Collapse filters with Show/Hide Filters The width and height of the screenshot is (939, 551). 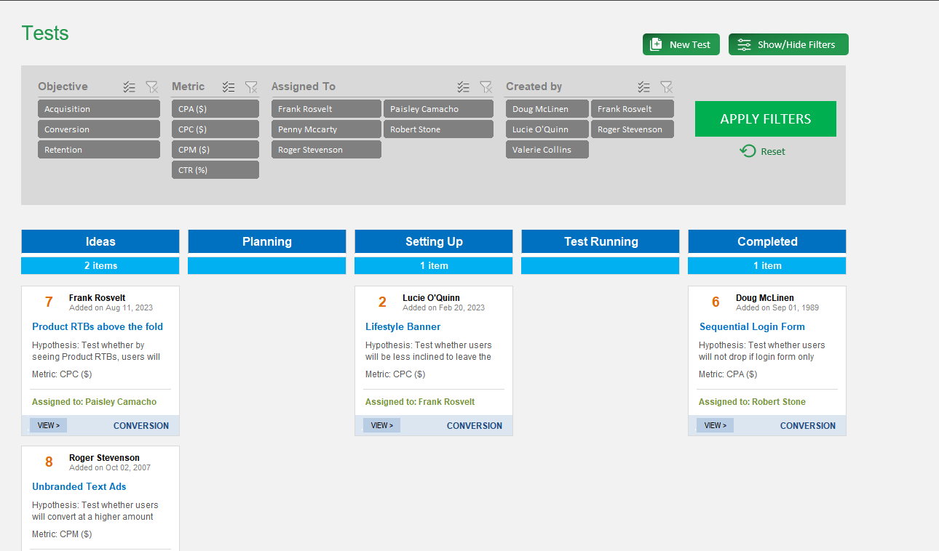(x=788, y=44)
